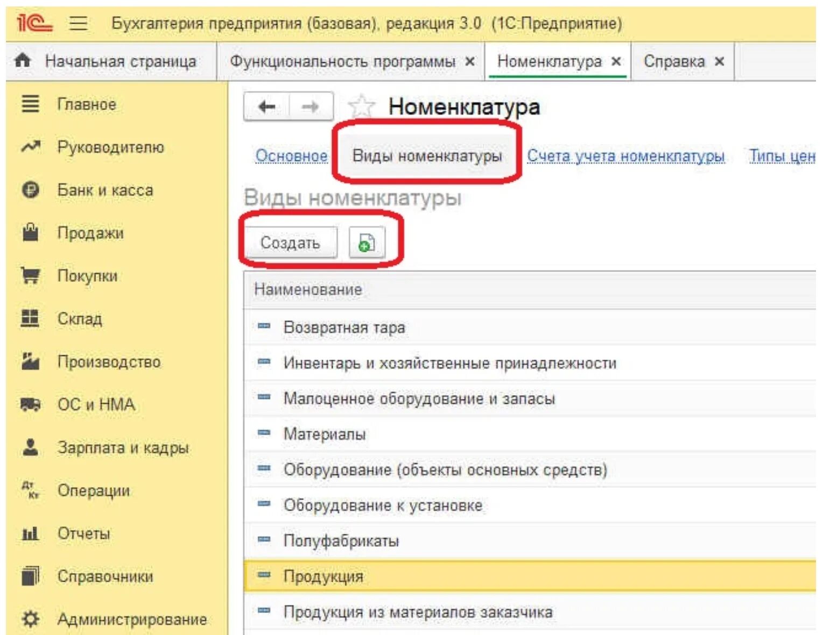Click the row icon of Возвратная тара
The width and height of the screenshot is (823, 635).
pyautogui.click(x=264, y=326)
